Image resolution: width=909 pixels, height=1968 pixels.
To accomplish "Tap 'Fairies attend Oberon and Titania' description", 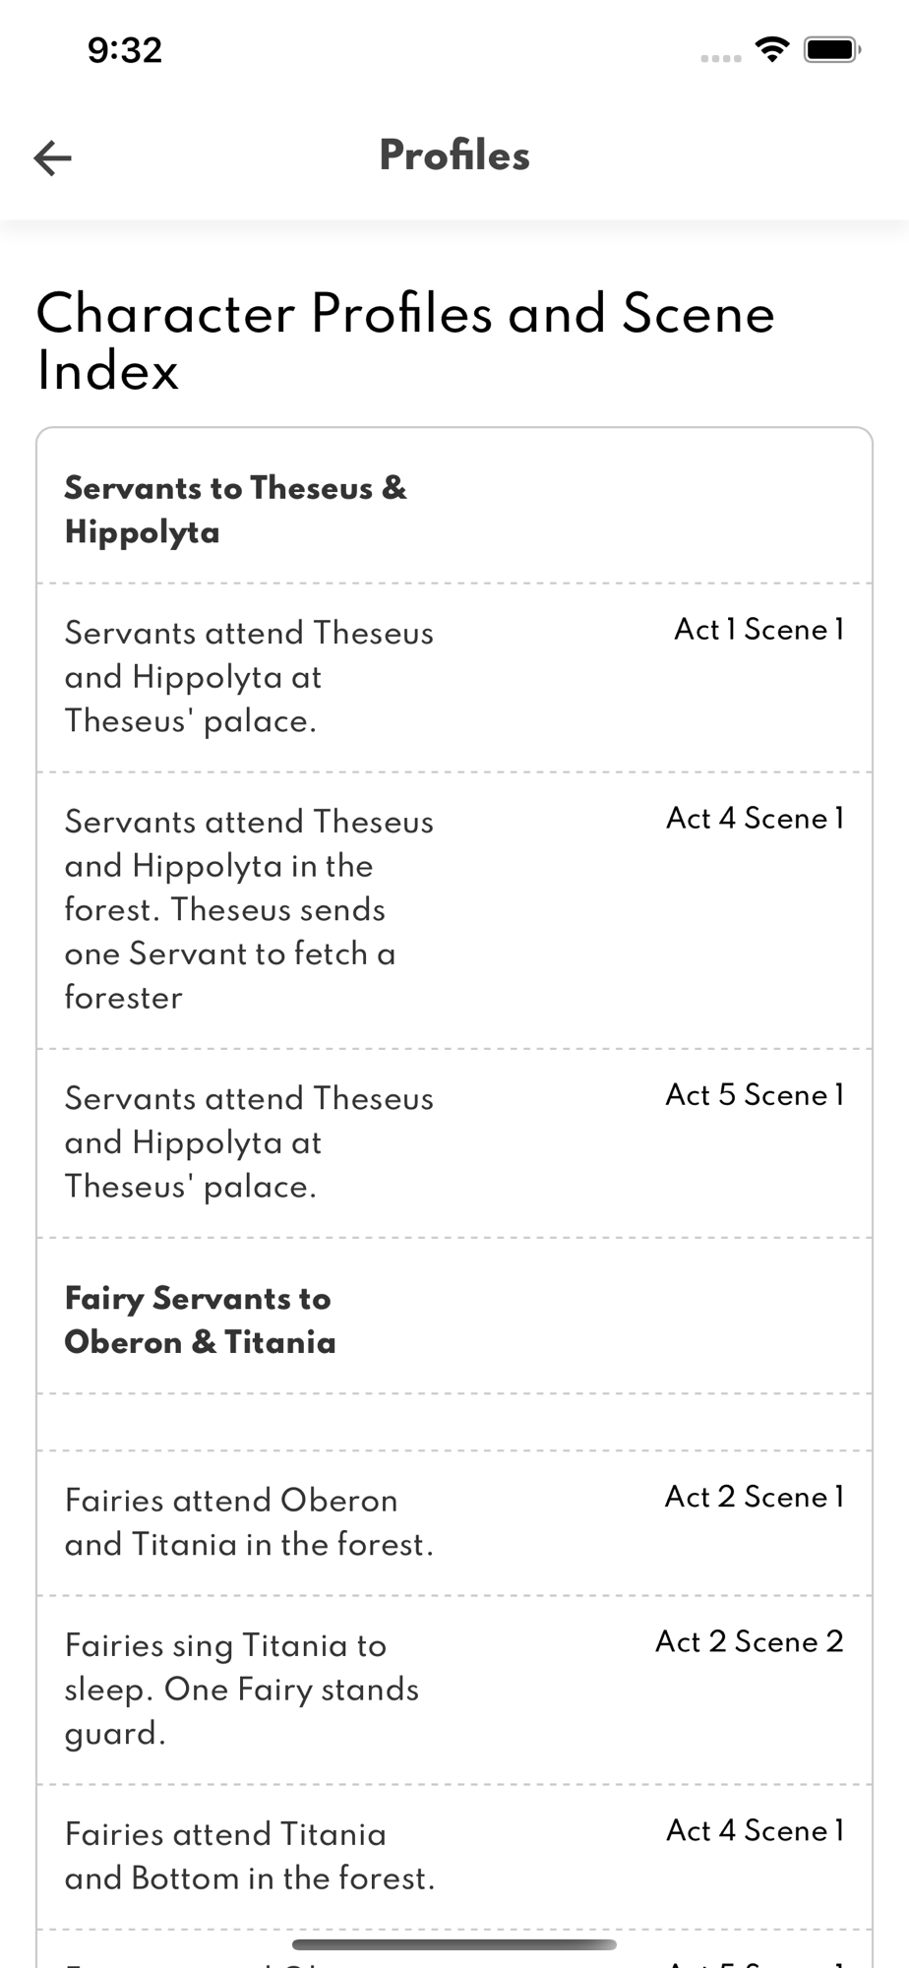I will [x=249, y=1522].
